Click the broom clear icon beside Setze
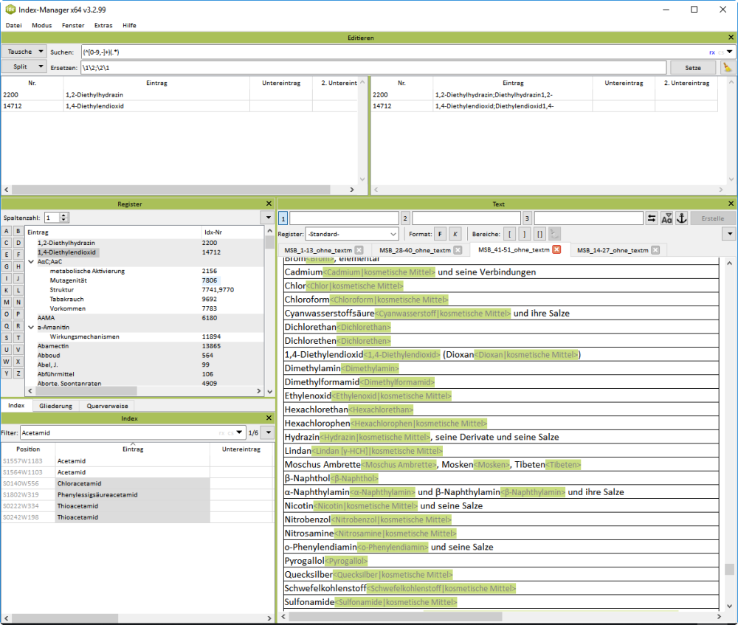Screen dimensions: 738x625 (728, 67)
